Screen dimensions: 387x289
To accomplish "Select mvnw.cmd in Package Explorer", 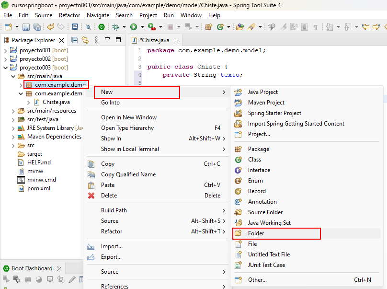I will click(42, 180).
